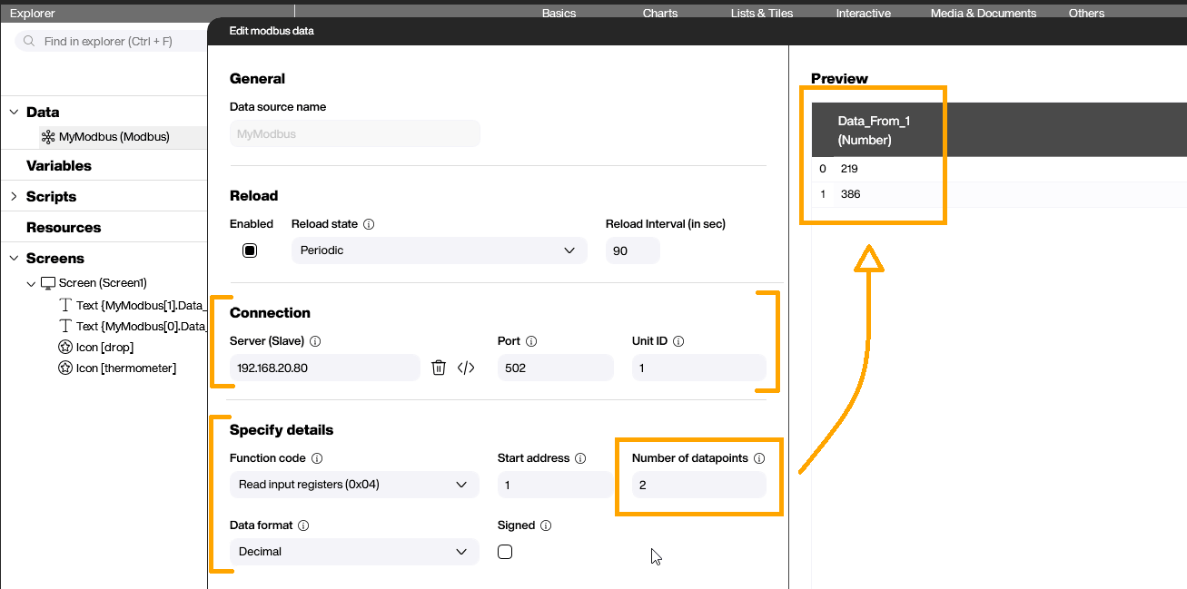Screen dimensions: 1187x589
Task: Enable the Signed checkbox
Action: point(505,552)
